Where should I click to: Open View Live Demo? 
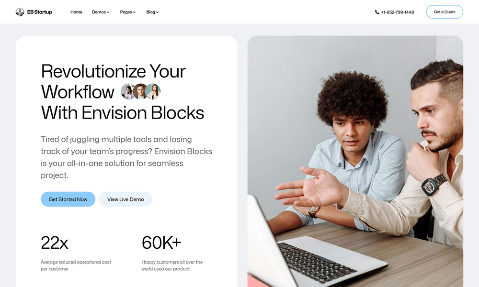[125, 199]
